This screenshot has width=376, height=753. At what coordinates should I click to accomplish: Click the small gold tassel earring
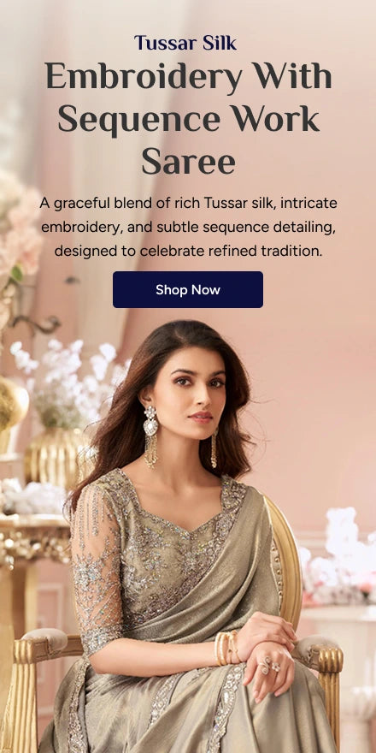point(214,448)
